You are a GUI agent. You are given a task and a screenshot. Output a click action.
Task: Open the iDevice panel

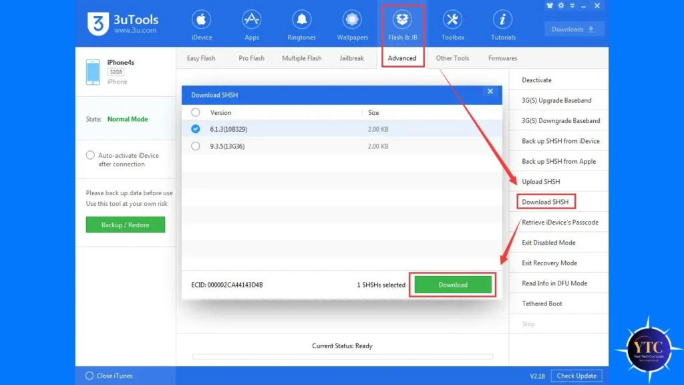[202, 24]
